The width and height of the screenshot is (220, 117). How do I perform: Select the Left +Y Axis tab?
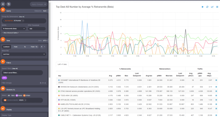pyautogui.click(x=62, y=64)
